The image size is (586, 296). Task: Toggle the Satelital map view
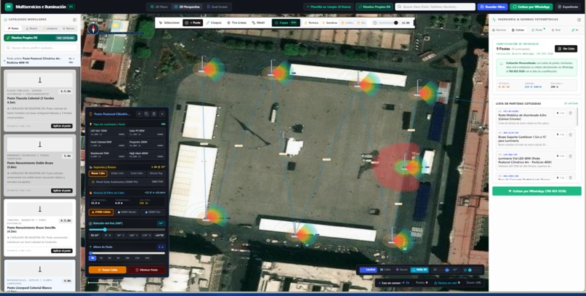click(368, 270)
